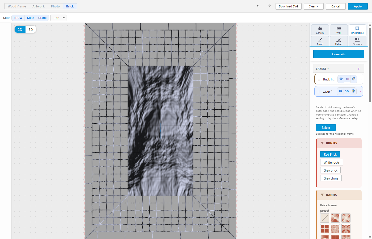Toggle 3D for Layer 1

[x=347, y=91]
